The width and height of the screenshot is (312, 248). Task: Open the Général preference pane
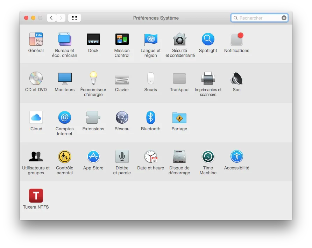pos(36,39)
